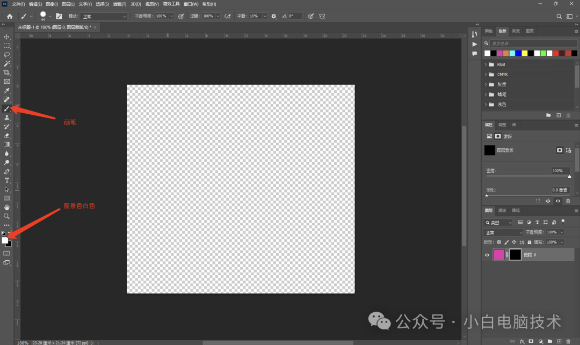
Task: Select the Lasso tool
Action: click(x=6, y=55)
